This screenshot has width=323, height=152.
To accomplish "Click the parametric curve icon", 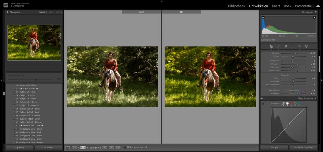I will point(283,103).
